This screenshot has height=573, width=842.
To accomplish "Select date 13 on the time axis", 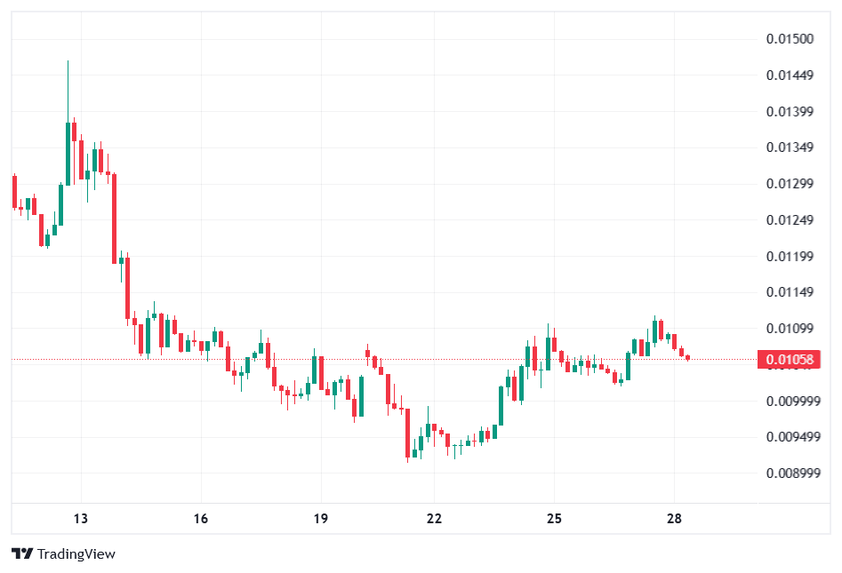I will 81,519.
